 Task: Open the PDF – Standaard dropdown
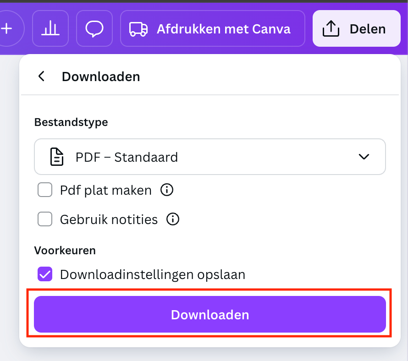(x=210, y=157)
